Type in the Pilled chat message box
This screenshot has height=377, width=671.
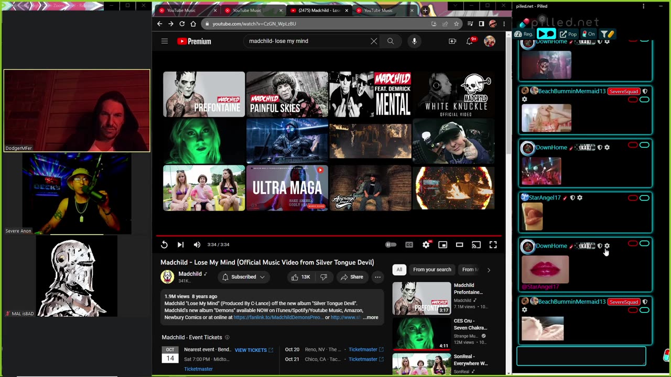[581, 356]
